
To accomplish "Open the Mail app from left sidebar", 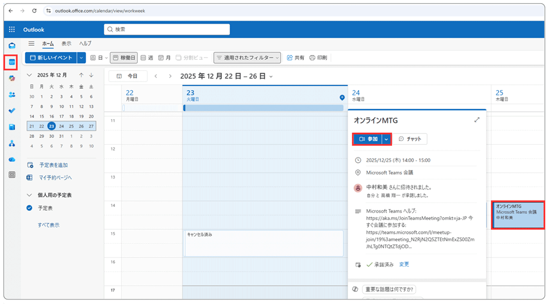I will pyautogui.click(x=11, y=45).
